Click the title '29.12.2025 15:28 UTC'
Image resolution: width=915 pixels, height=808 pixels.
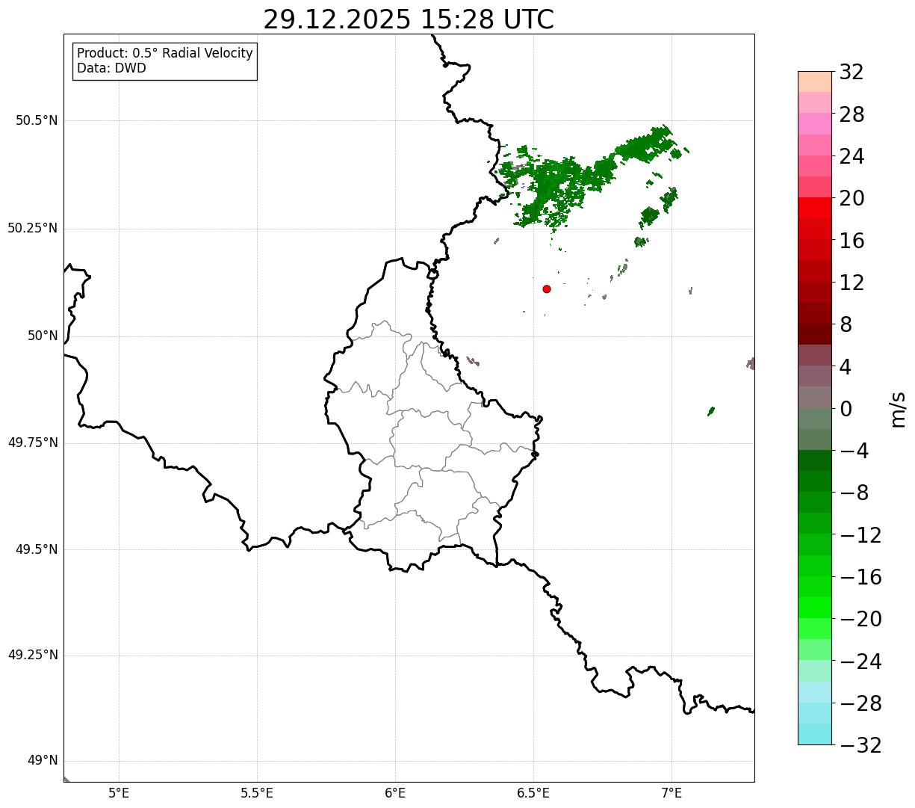[409, 19]
